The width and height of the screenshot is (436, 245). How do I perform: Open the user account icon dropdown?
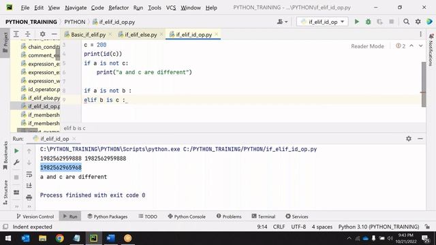point(282,22)
